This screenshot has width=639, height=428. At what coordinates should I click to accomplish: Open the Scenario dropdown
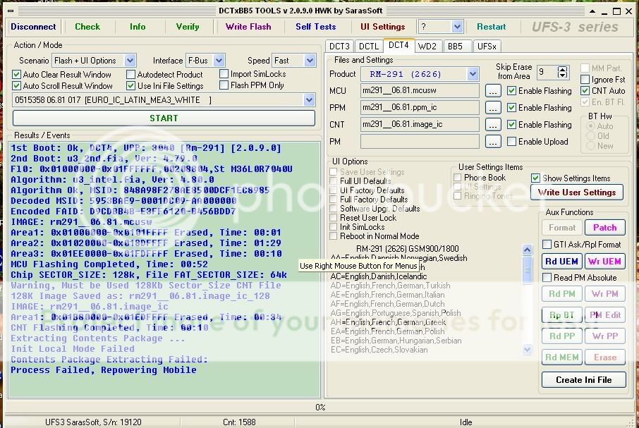130,61
